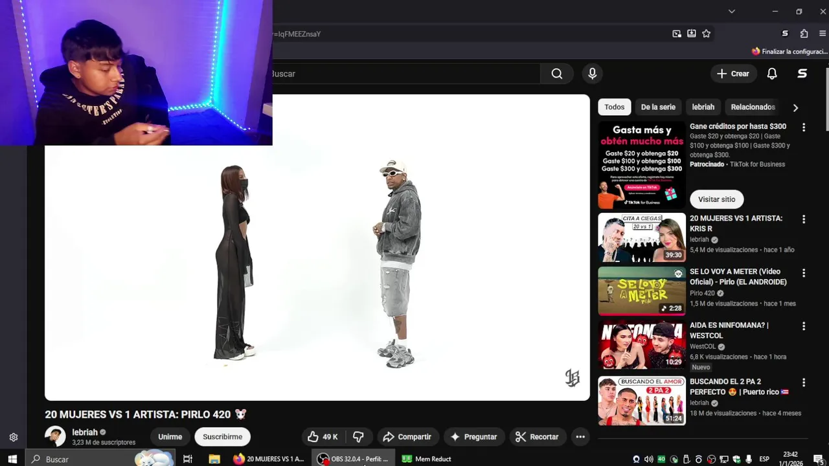Switch to the Mem Reduct taskbar window

click(x=427, y=459)
